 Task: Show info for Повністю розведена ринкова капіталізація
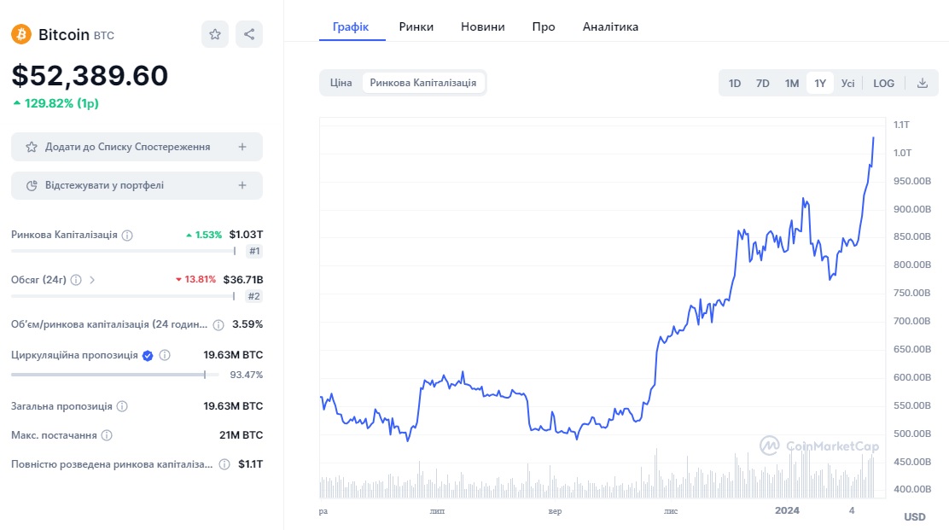tap(224, 464)
